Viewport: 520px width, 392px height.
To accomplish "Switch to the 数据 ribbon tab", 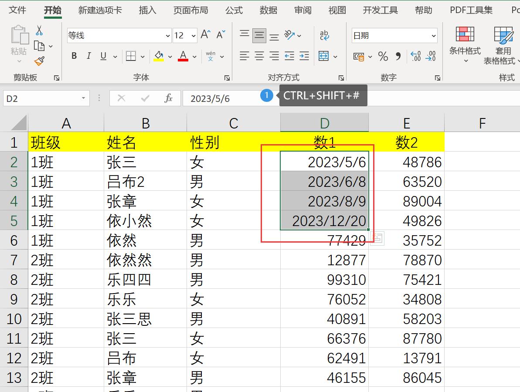I will [268, 10].
